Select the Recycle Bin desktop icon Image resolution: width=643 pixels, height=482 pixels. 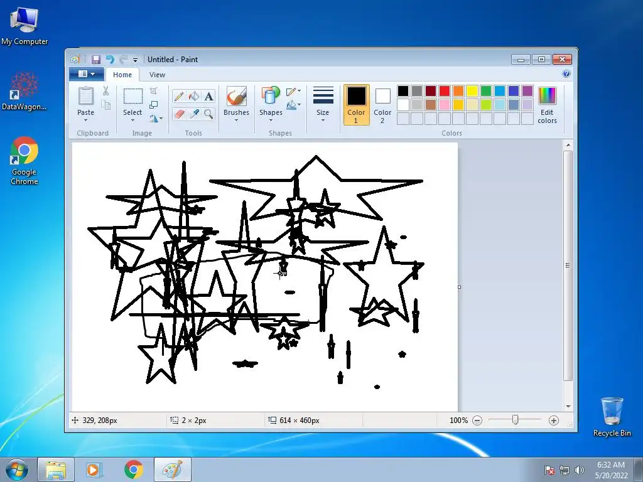point(612,417)
